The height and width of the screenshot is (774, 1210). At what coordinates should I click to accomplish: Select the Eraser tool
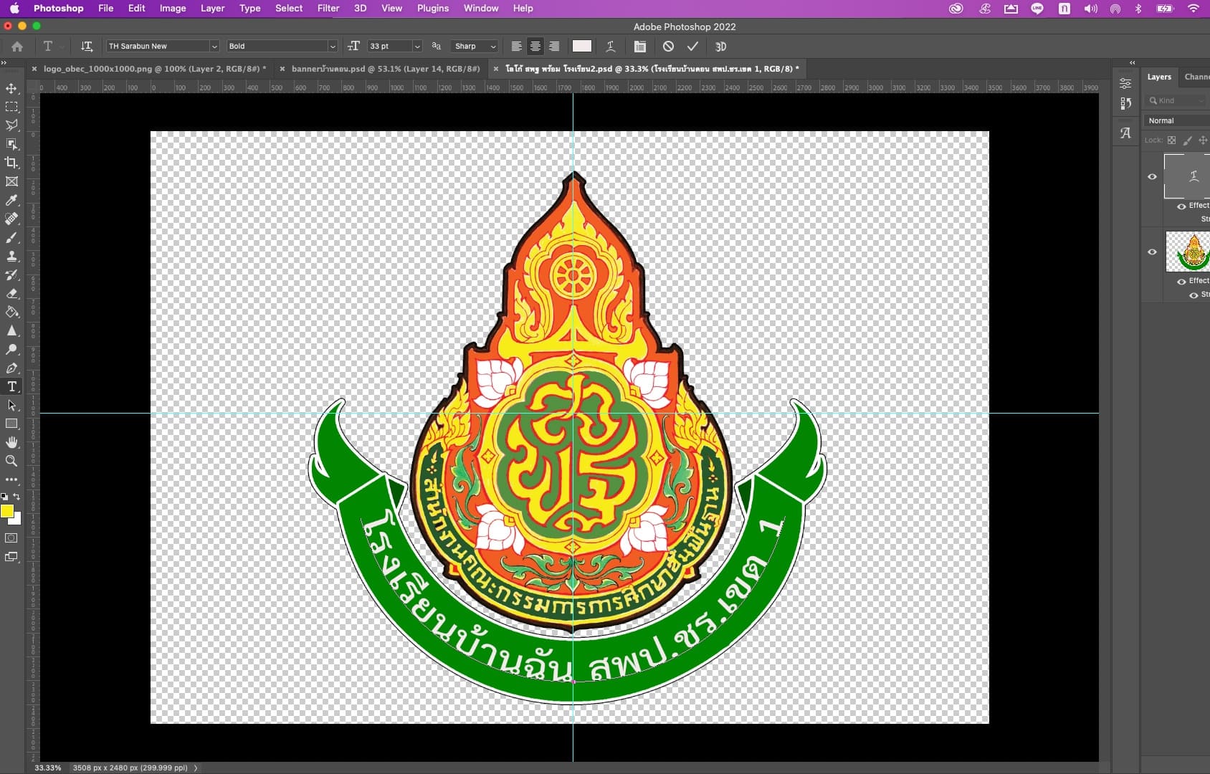(x=11, y=293)
